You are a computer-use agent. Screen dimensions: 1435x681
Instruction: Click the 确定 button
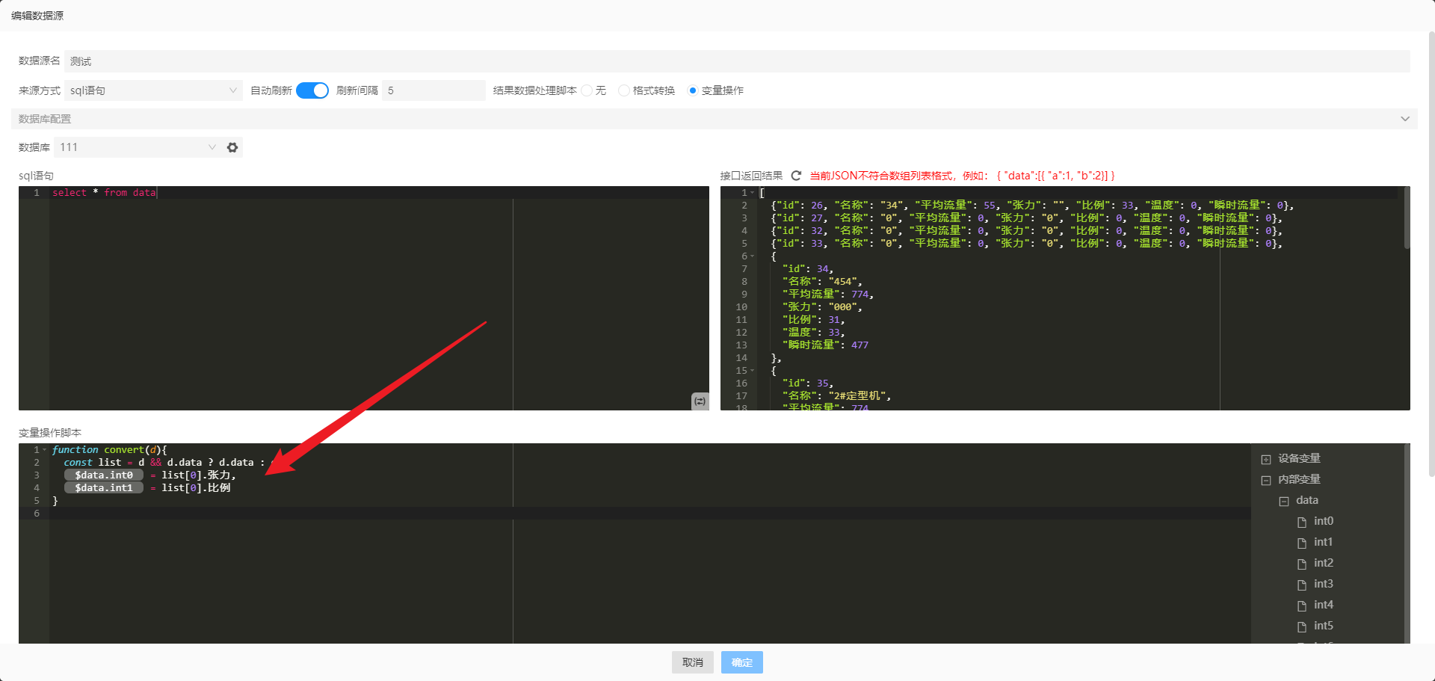point(742,662)
